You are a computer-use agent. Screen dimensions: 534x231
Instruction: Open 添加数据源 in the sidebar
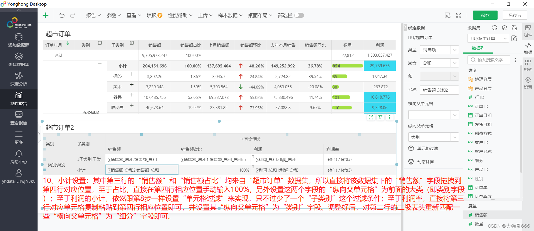19,40
